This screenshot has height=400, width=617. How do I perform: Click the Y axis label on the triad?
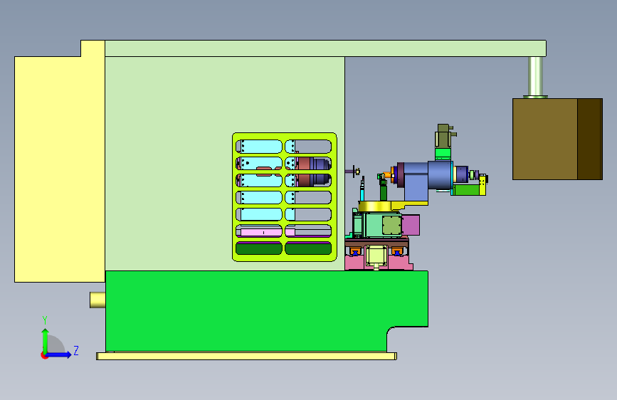[45, 320]
